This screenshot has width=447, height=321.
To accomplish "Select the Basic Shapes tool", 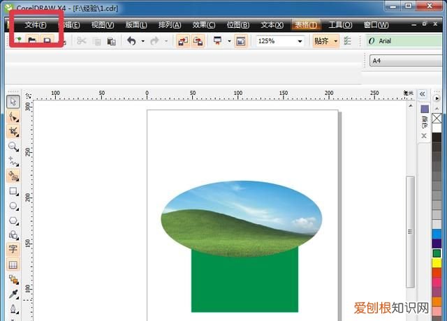I will [13, 235].
